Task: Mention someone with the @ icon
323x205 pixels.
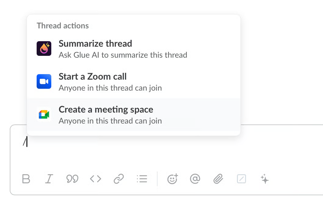Action: 195,179
